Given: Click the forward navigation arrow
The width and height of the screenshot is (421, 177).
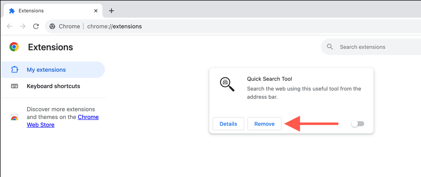Looking at the screenshot, I should click(x=23, y=26).
